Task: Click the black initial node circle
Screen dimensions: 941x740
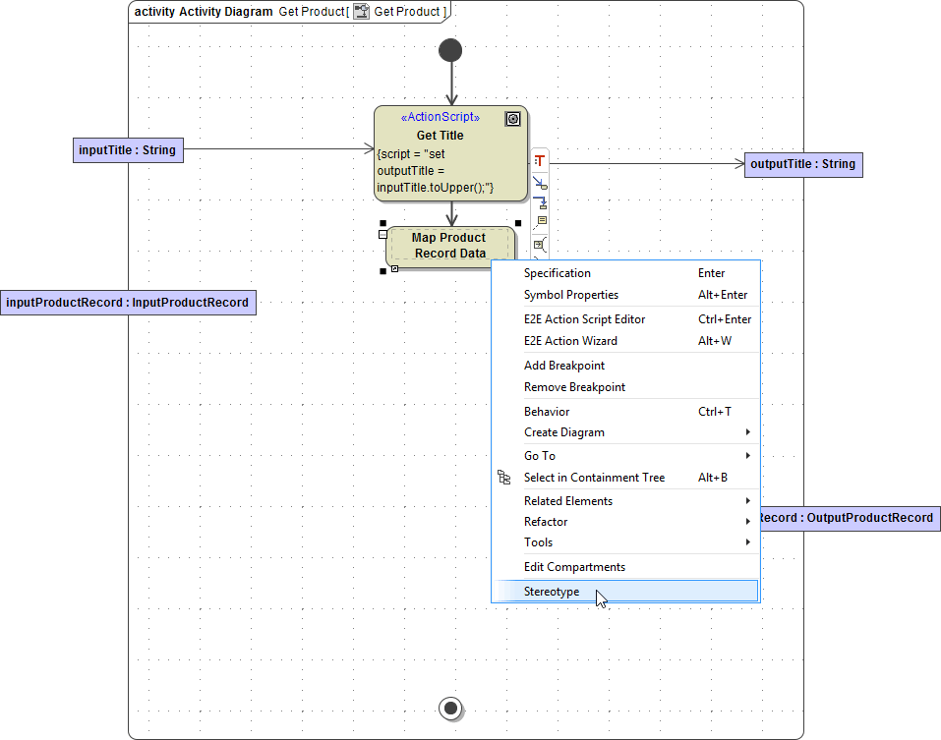Action: [450, 50]
